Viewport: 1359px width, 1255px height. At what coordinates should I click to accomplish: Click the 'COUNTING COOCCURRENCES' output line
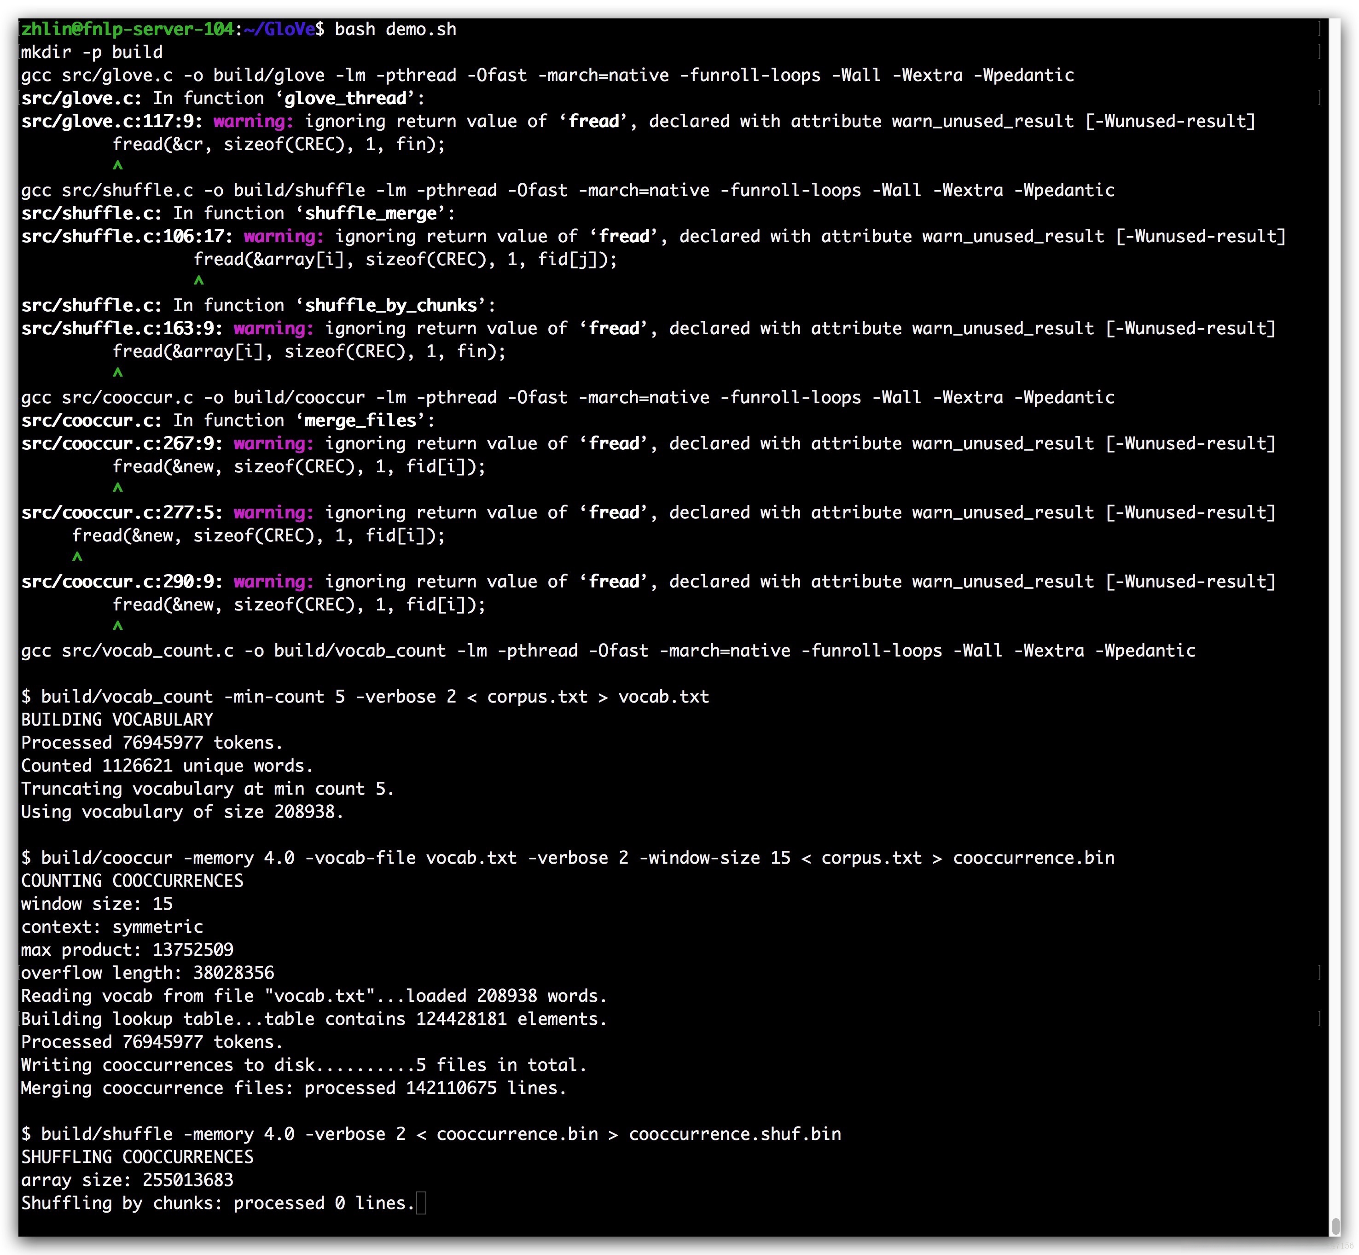tap(132, 881)
